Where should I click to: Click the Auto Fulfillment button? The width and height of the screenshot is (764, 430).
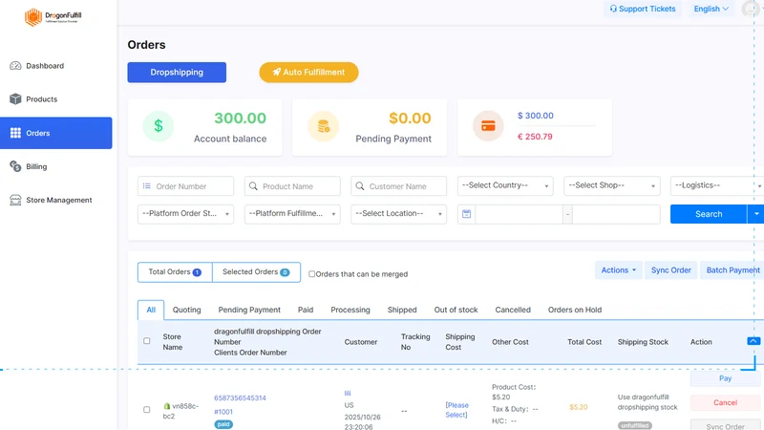coord(308,73)
